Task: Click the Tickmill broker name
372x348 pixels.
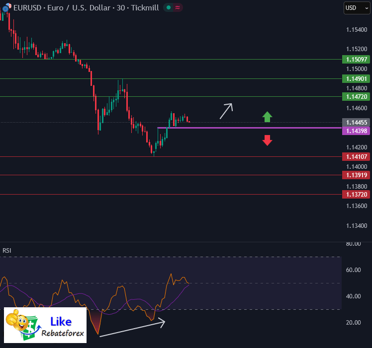Action: pos(145,8)
